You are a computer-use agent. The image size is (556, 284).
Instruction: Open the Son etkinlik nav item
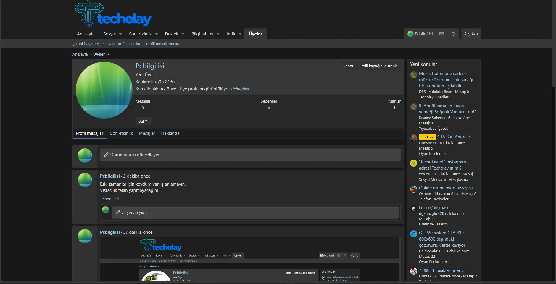[x=140, y=34]
